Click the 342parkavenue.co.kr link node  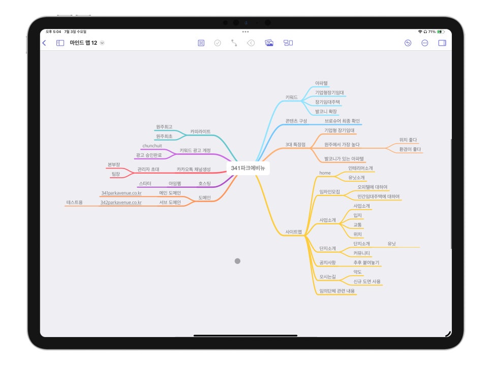[x=121, y=202]
